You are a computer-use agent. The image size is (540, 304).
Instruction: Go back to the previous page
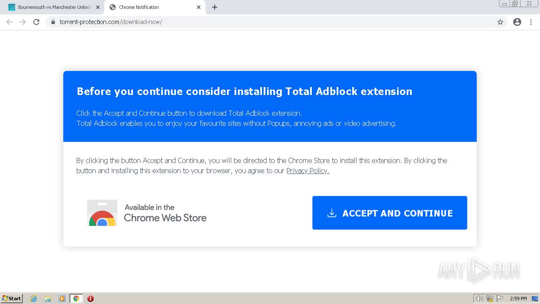[9, 22]
